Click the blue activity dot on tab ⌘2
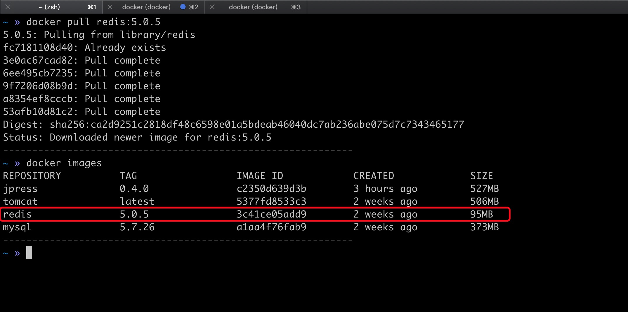The image size is (628, 312). click(183, 7)
